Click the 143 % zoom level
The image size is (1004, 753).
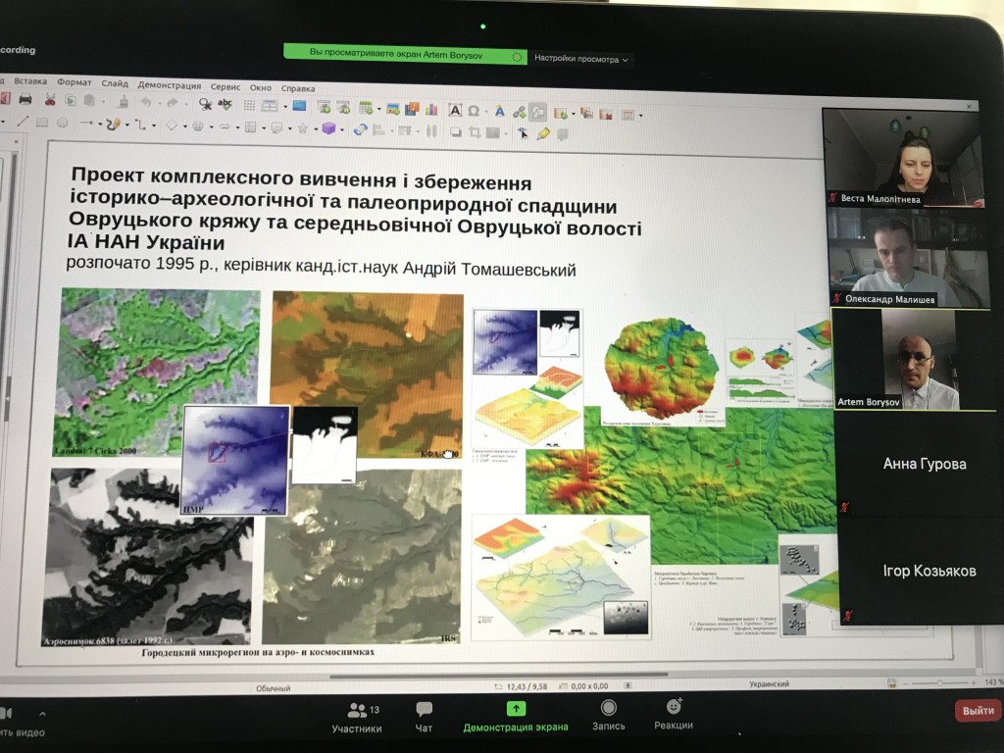(994, 682)
